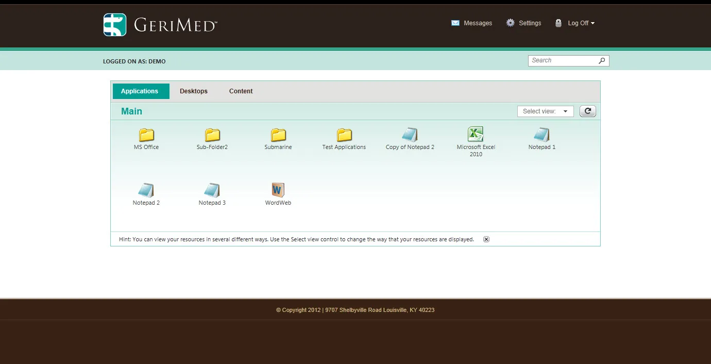Open the Submarine folder icon
Screen dimensions: 711x364
coord(278,135)
